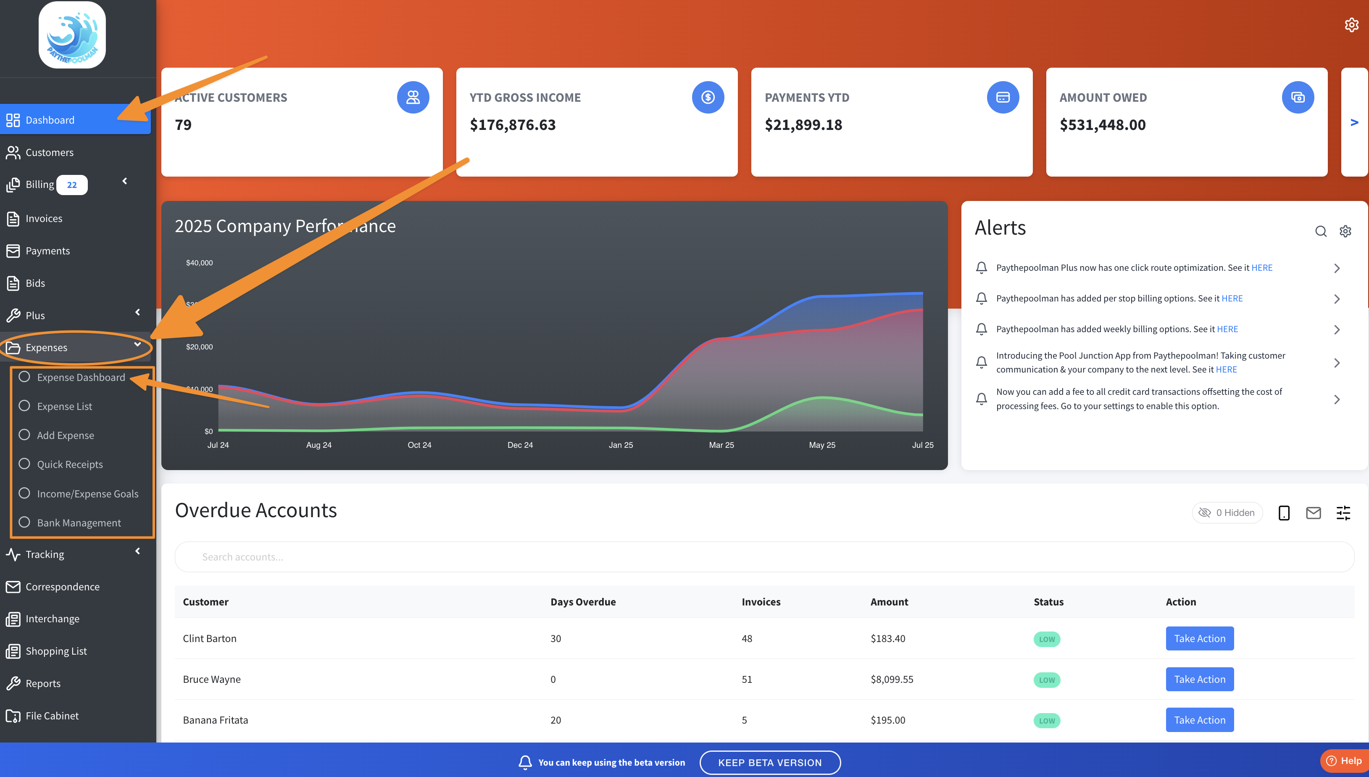Open the Reports menu item
The width and height of the screenshot is (1369, 777).
[x=43, y=683]
